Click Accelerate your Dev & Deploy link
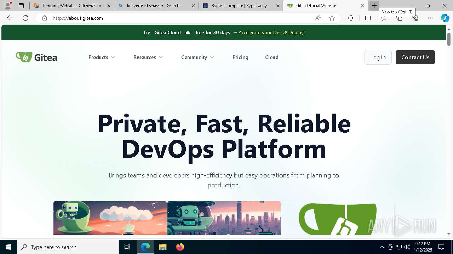453x254 pixels. [271, 32]
